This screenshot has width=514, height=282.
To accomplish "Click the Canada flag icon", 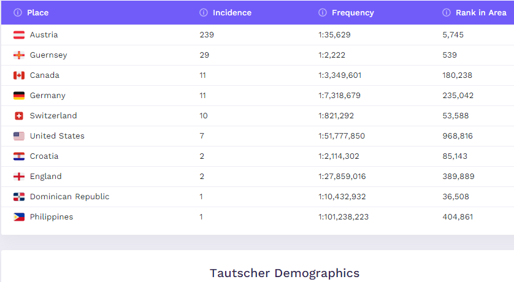I will (19, 75).
